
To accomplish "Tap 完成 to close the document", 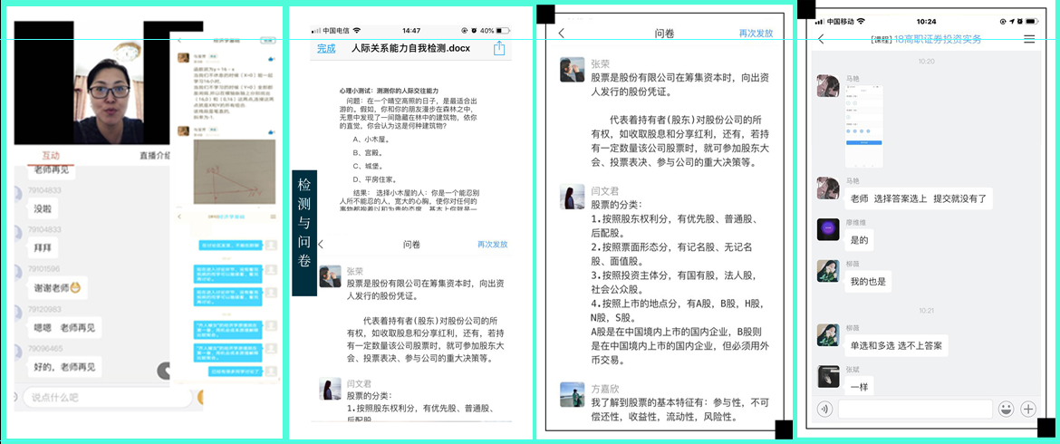I will click(x=326, y=49).
